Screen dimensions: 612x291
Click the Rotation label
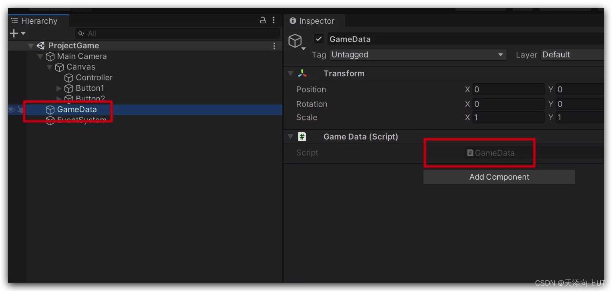(x=312, y=104)
